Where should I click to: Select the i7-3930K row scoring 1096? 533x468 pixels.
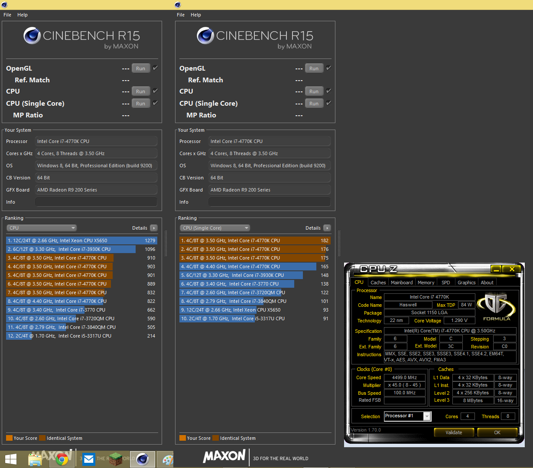coord(81,249)
